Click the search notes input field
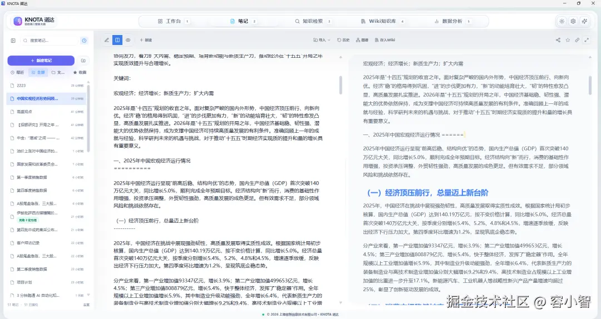The width and height of the screenshot is (601, 319). tap(49, 40)
